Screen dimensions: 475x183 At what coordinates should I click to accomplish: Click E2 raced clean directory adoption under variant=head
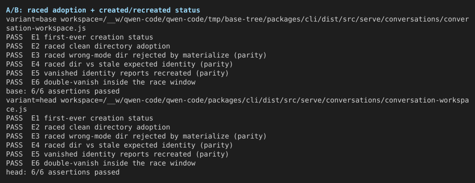[x=88, y=127]
